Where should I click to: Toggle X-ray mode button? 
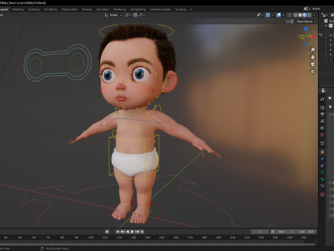coord(289,15)
